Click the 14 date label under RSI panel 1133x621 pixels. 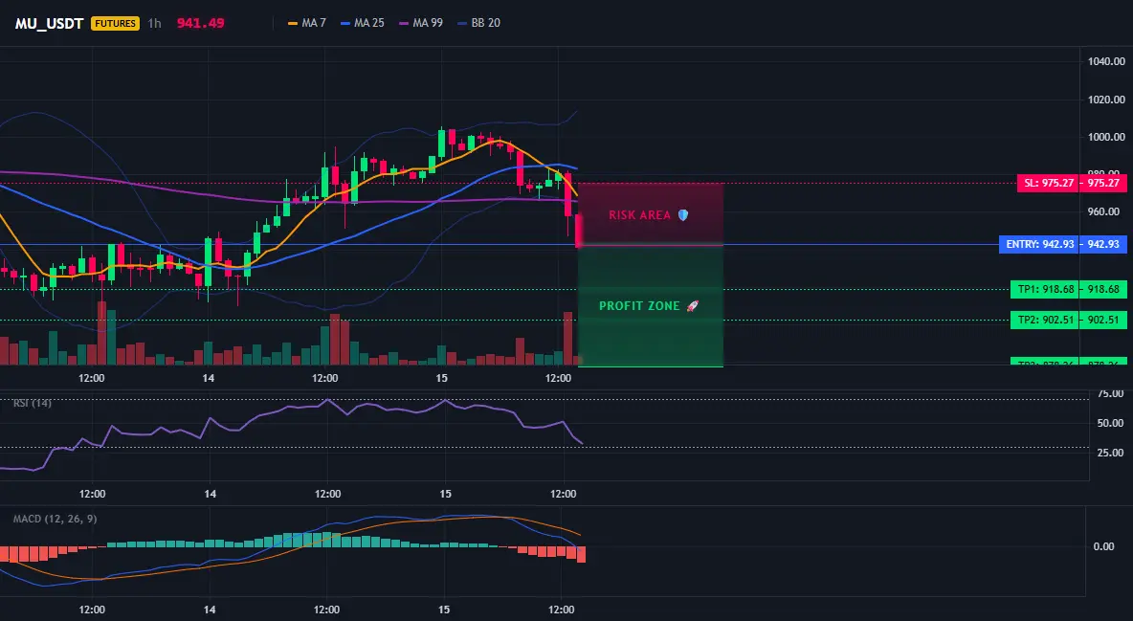(210, 494)
